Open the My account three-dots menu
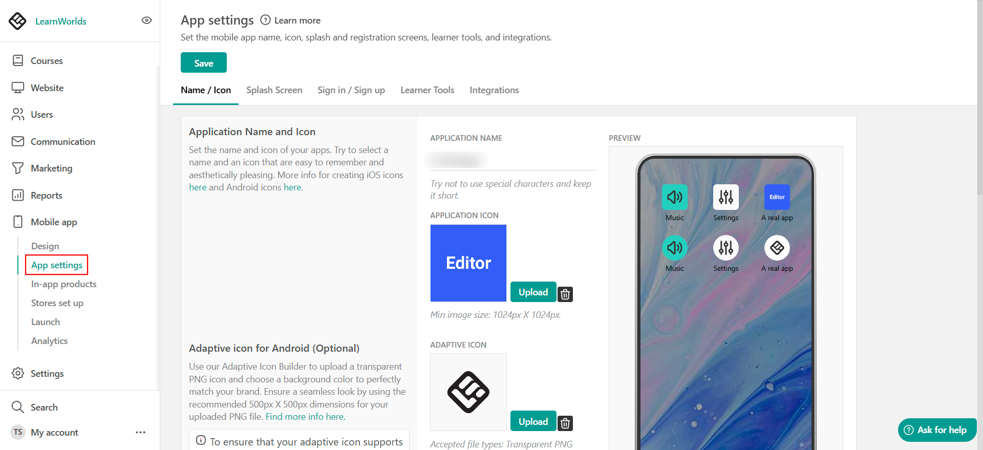The image size is (983, 450). coord(141,432)
